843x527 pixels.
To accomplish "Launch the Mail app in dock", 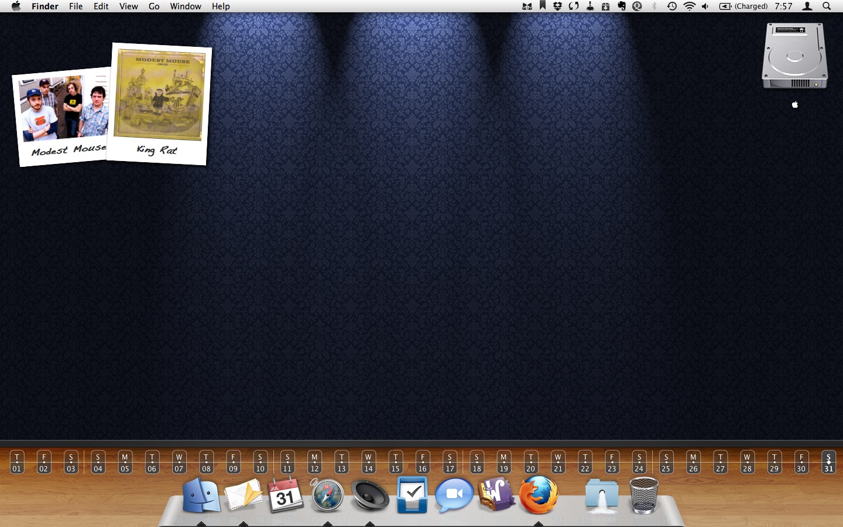I will tap(244, 495).
